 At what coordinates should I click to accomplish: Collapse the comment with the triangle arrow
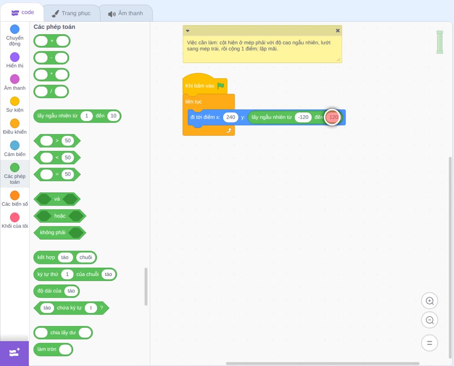(x=188, y=31)
